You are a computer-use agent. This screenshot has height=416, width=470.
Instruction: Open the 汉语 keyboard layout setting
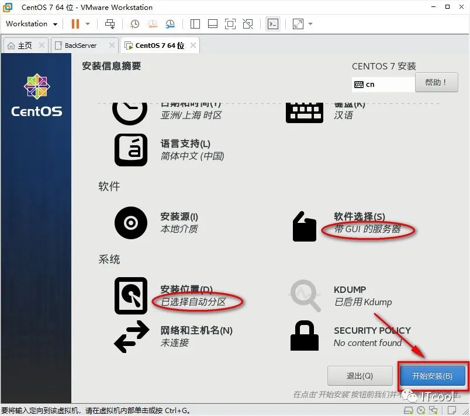click(344, 115)
